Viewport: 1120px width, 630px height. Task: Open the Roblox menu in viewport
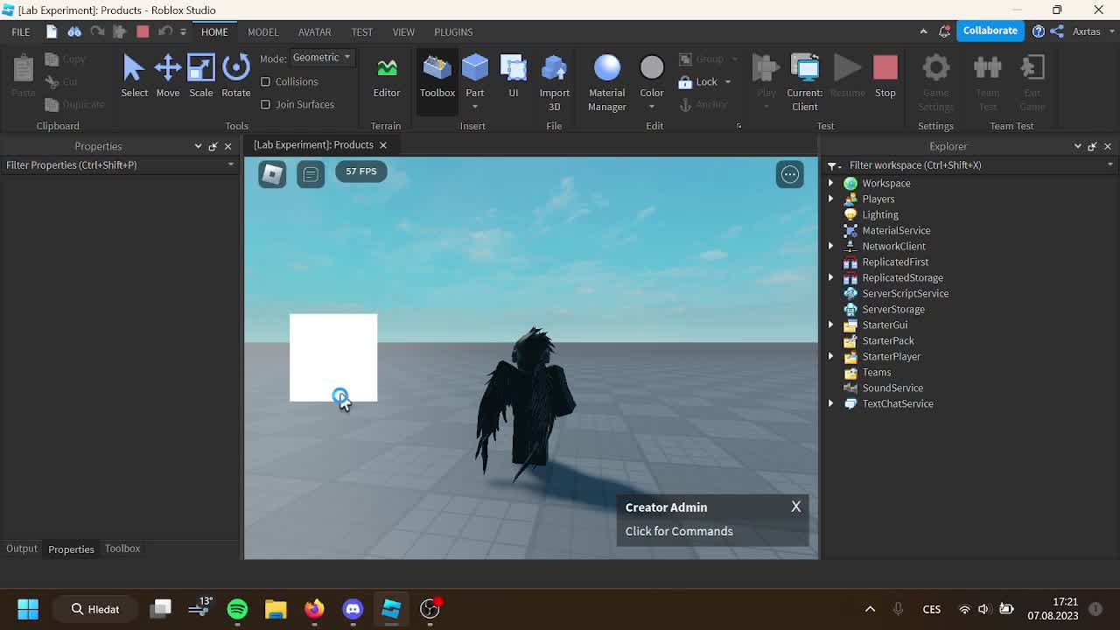click(x=272, y=174)
